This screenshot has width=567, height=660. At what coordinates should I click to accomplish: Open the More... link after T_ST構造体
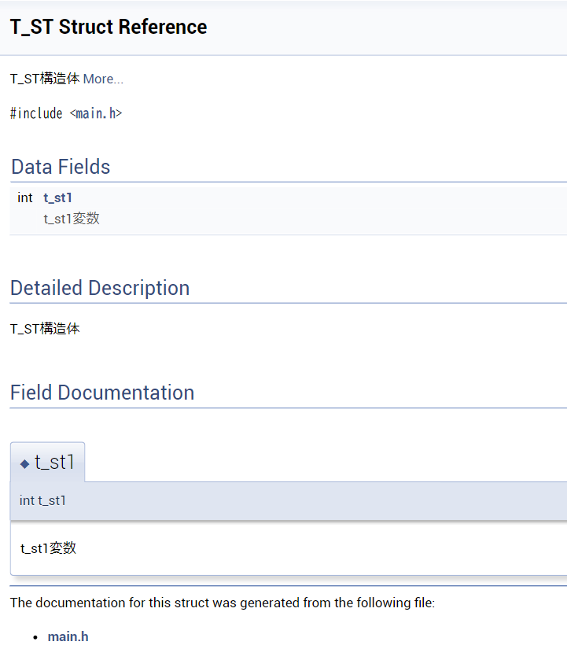pos(103,79)
